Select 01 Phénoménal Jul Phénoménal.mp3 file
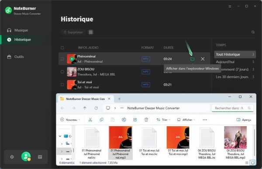The height and width of the screenshot is (169, 262). click(121, 143)
